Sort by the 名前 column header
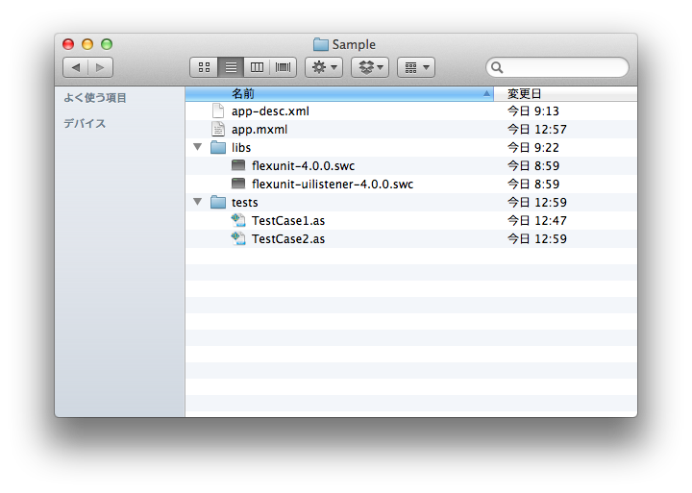 [x=339, y=93]
